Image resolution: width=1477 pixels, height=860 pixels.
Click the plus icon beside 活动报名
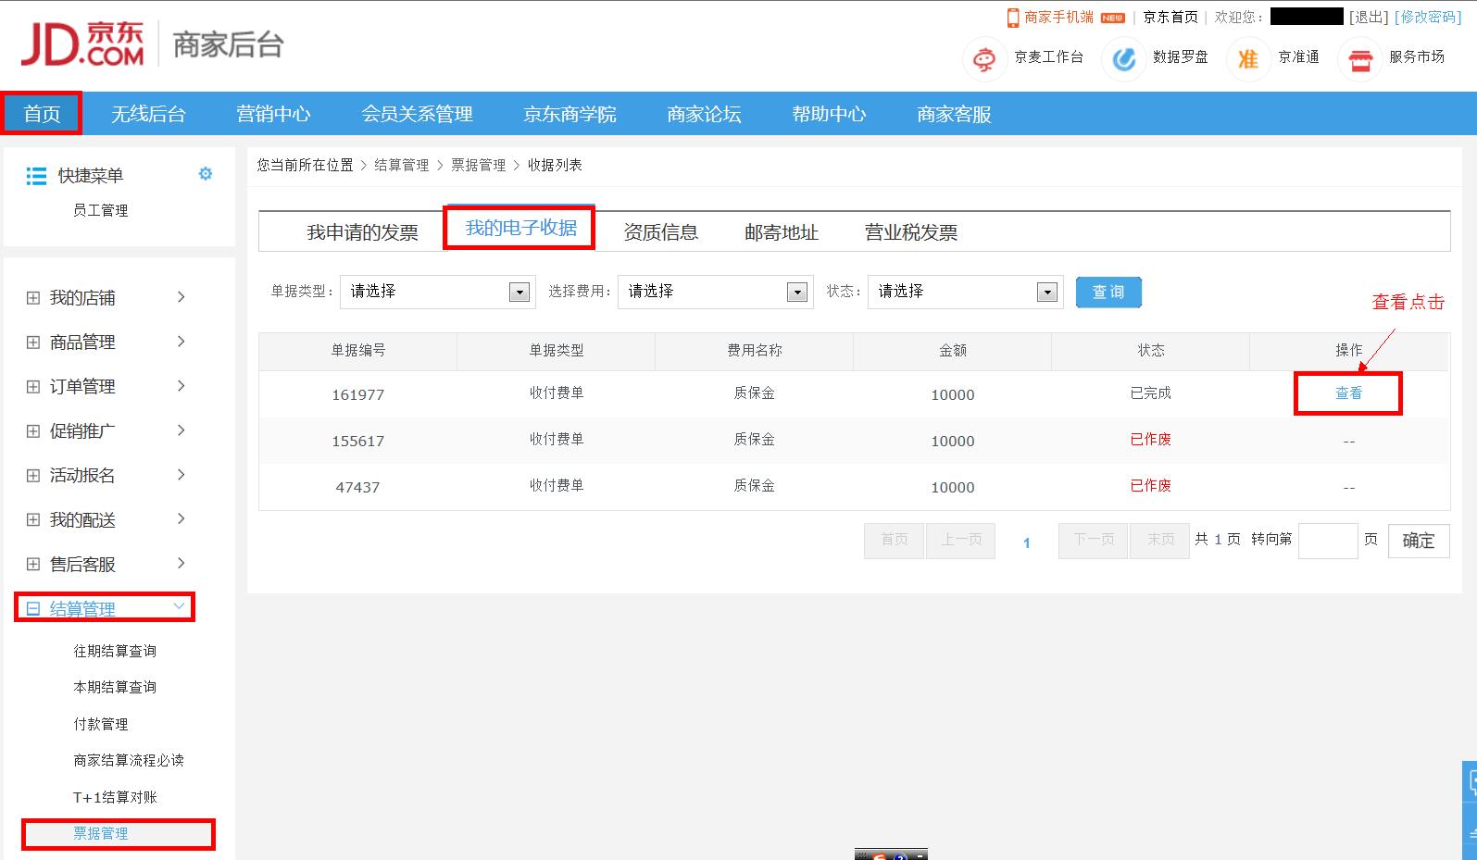pos(33,476)
